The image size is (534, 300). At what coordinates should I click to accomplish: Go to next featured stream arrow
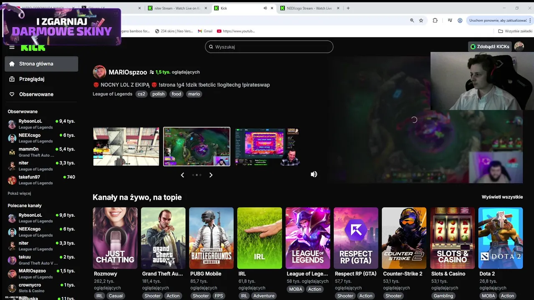click(211, 175)
